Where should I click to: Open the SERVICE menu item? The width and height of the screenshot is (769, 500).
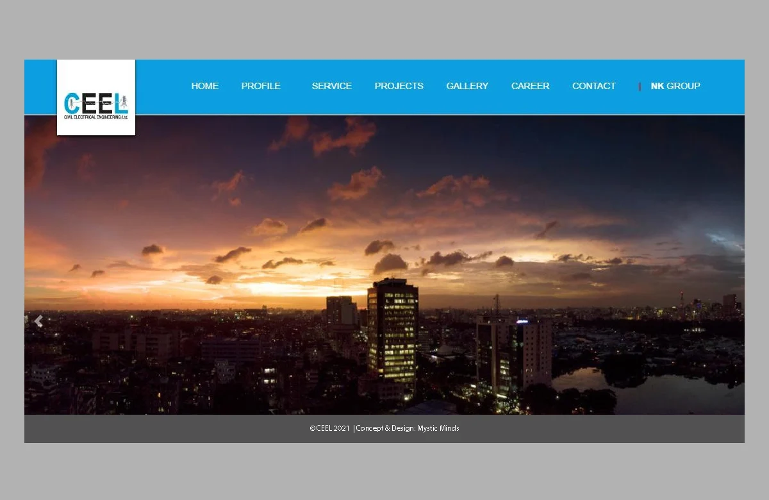[331, 86]
